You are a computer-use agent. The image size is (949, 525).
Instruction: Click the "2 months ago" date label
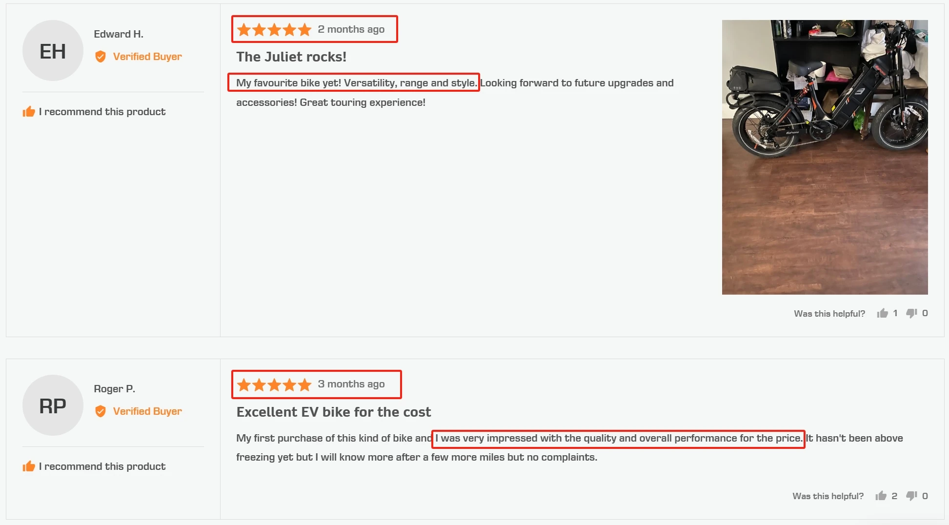coord(351,29)
